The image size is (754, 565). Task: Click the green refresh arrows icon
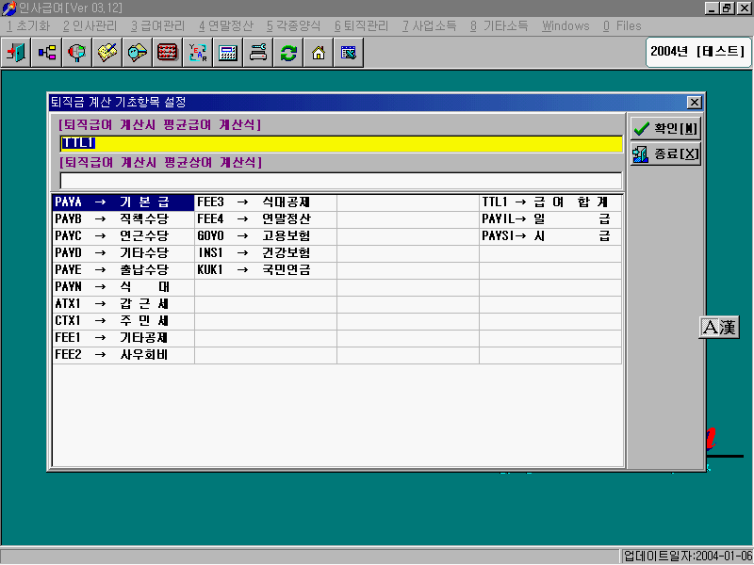point(287,53)
